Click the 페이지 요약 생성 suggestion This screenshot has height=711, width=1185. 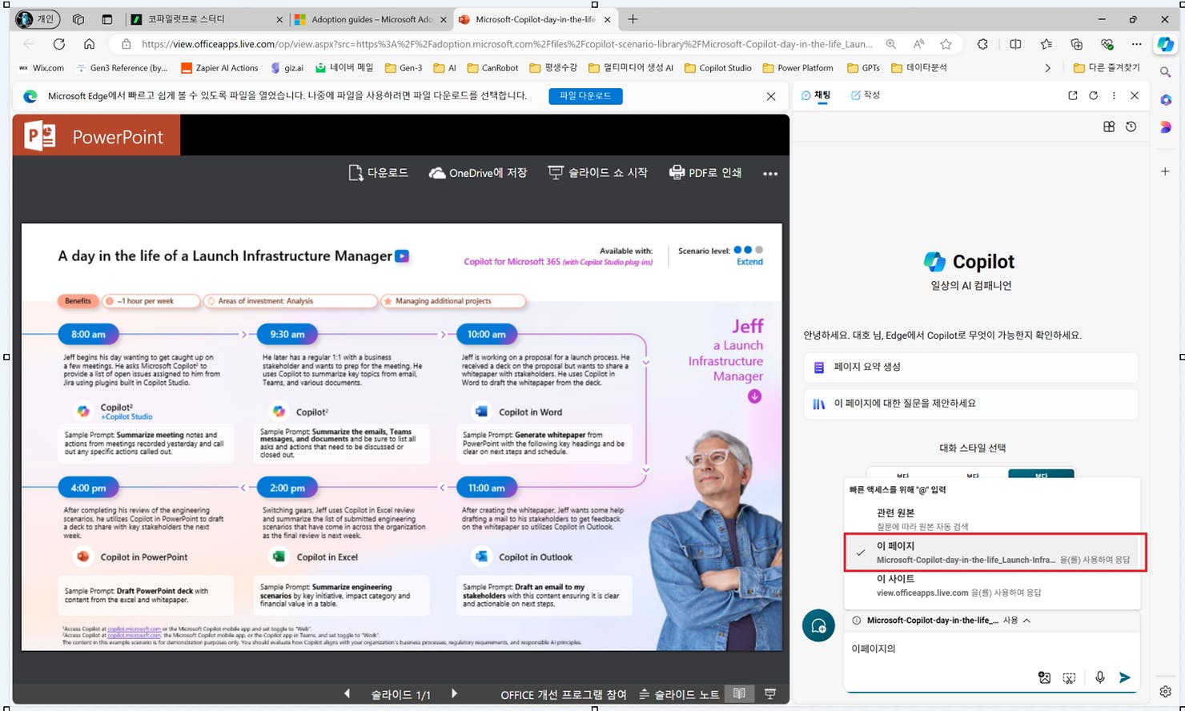click(x=970, y=367)
